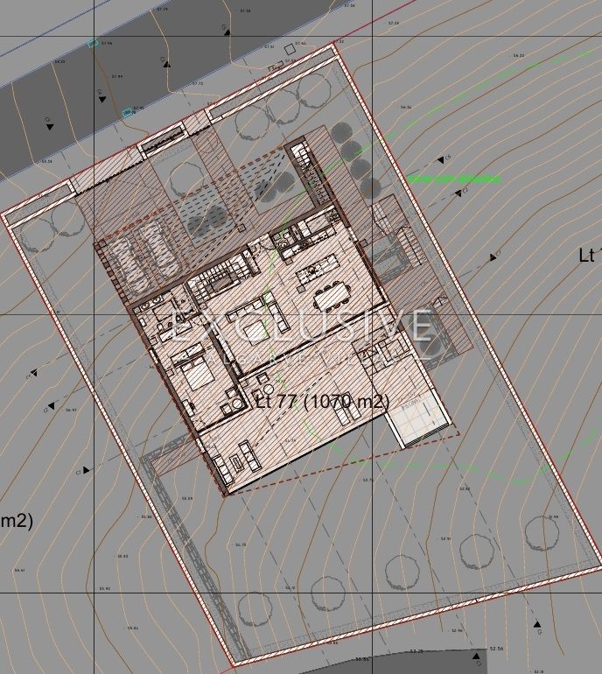Select the thick green dashed line segment
602x674 pixels.
[x=454, y=179]
